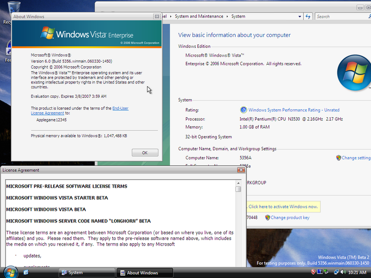Click OK in About Windows dialog
The image size is (371, 278).
point(145,153)
